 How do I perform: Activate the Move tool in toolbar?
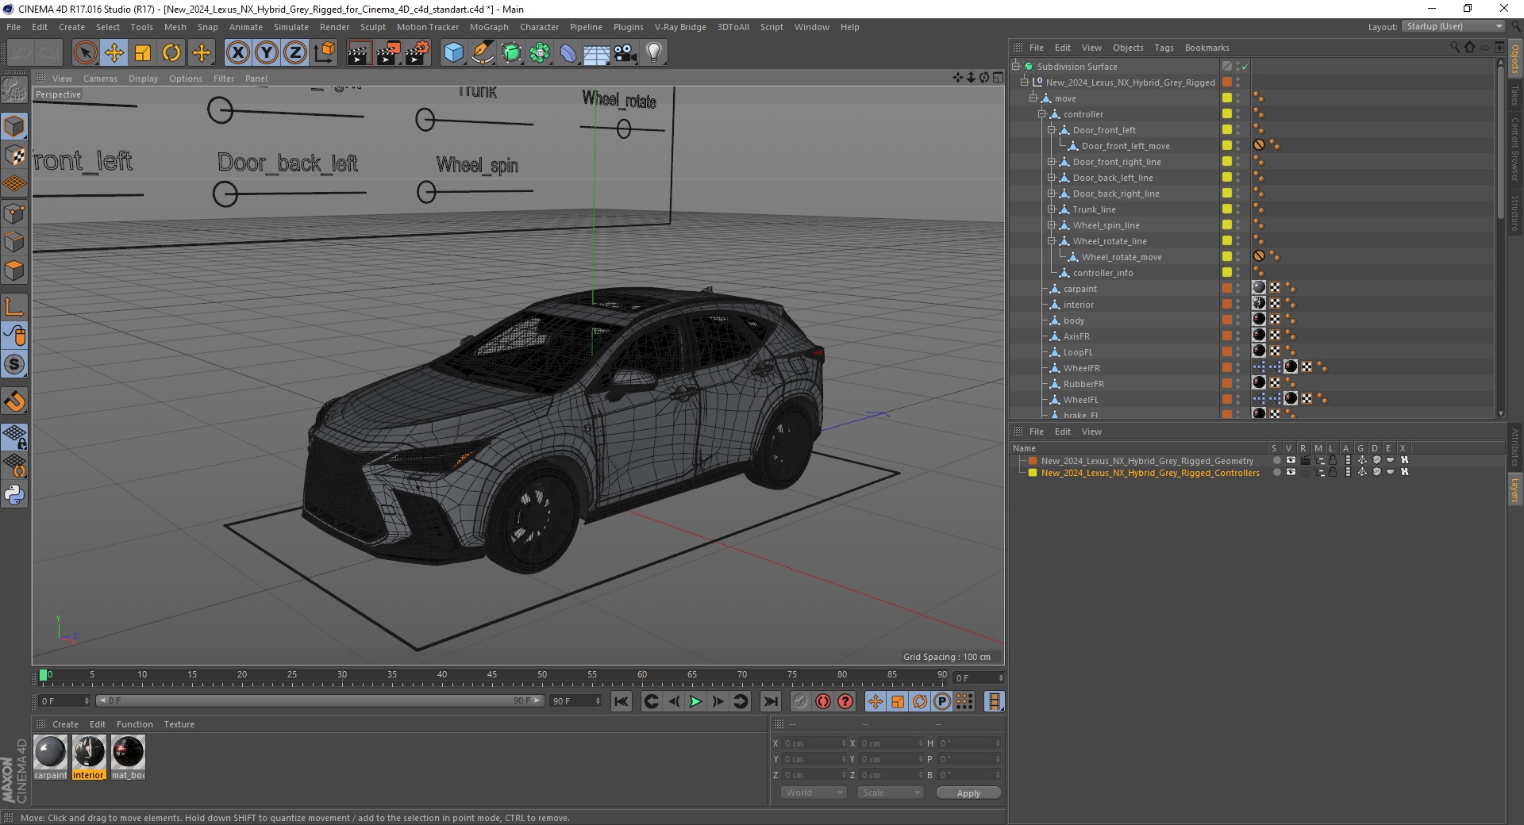coord(114,53)
